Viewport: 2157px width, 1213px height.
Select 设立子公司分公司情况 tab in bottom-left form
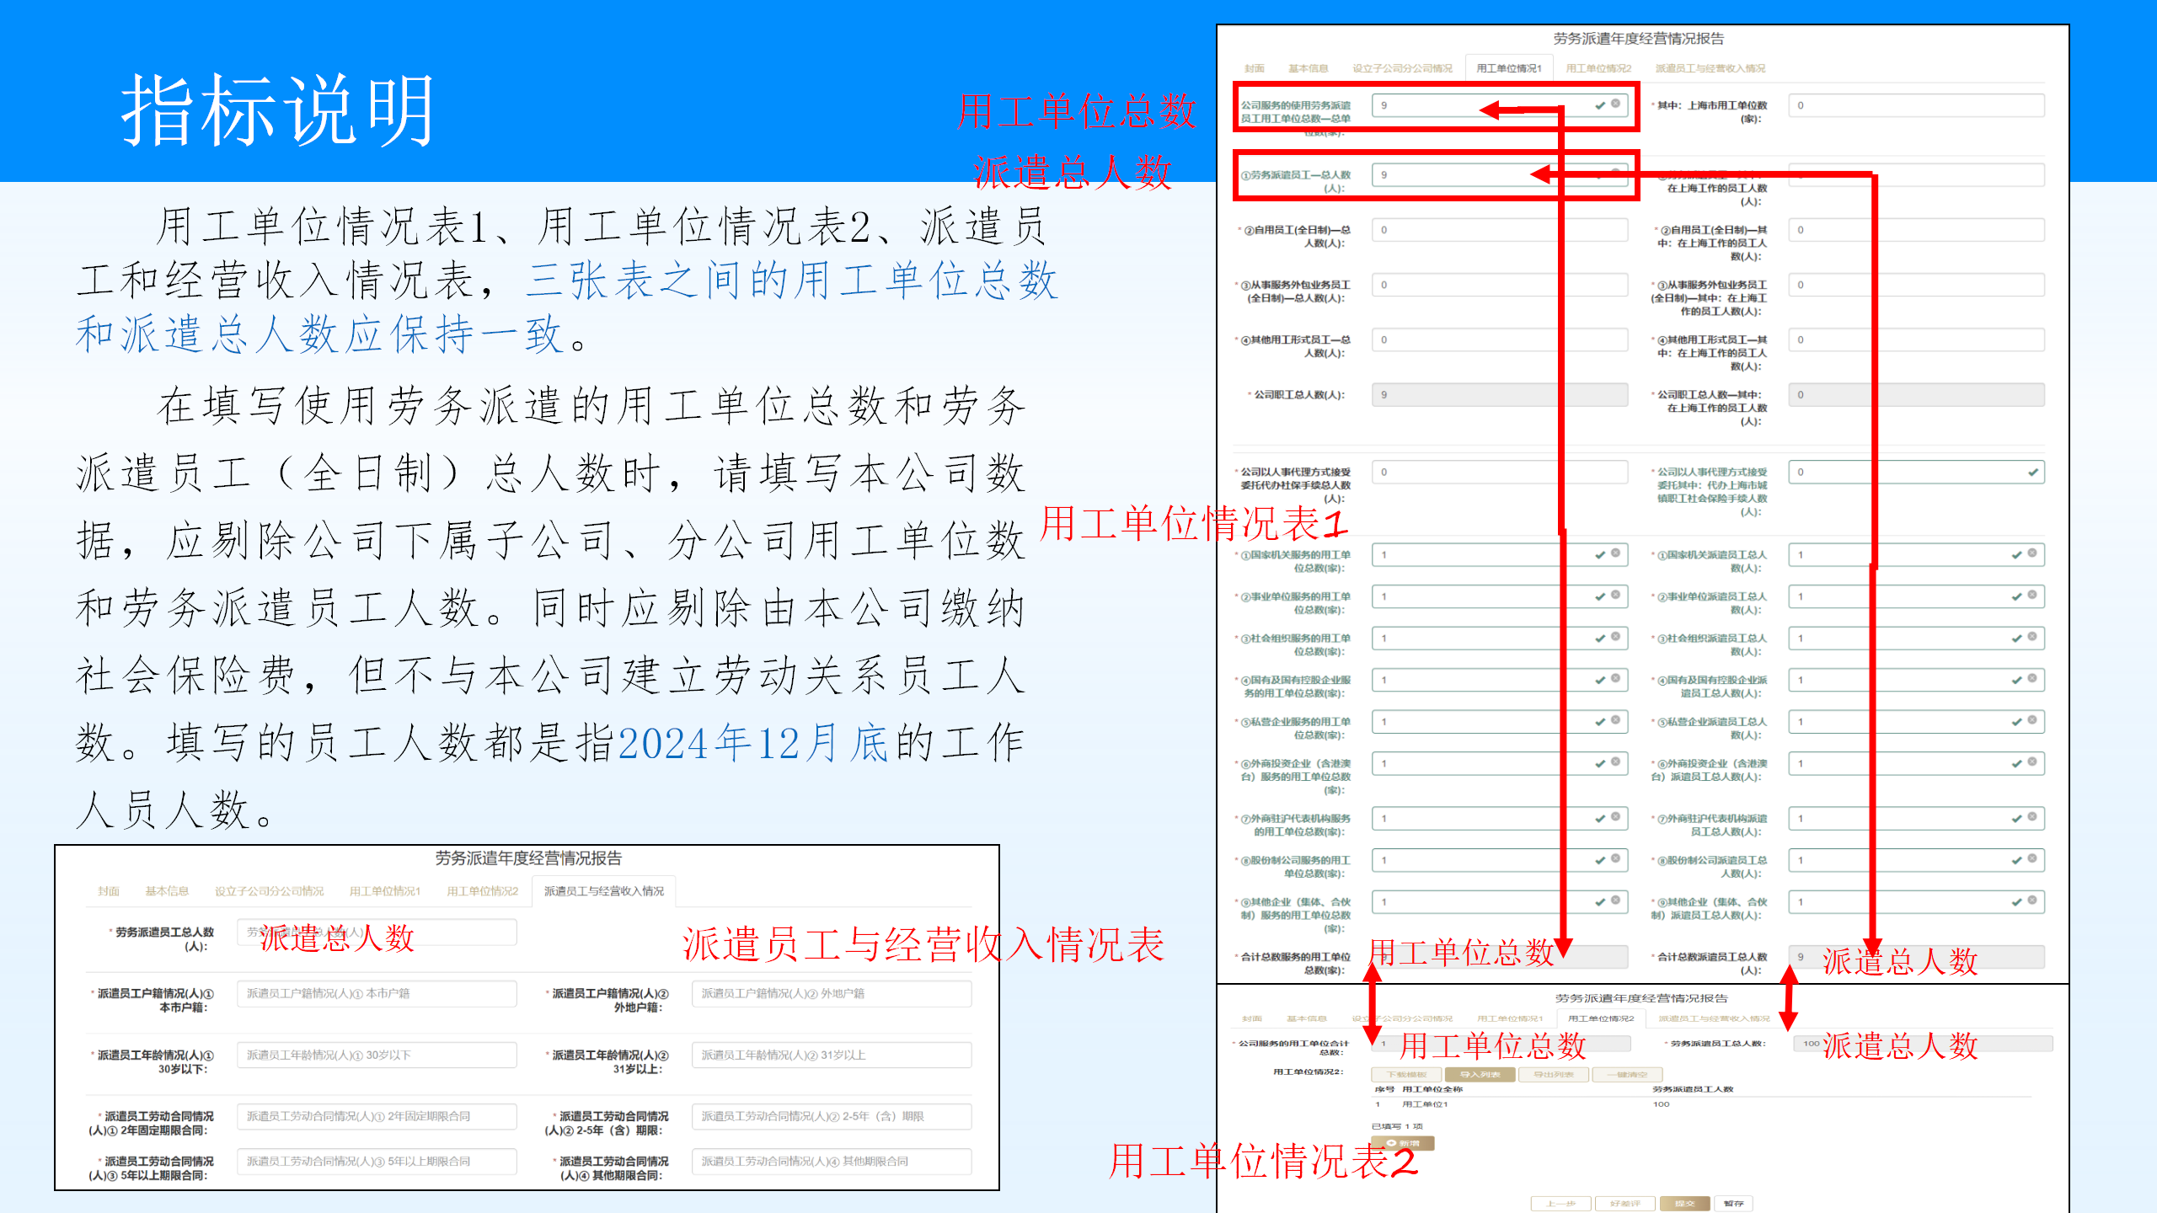(269, 891)
